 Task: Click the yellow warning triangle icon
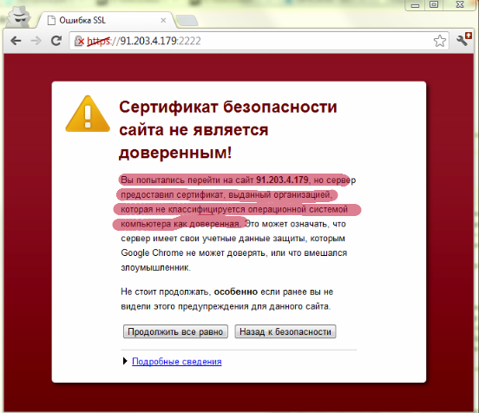(x=88, y=114)
